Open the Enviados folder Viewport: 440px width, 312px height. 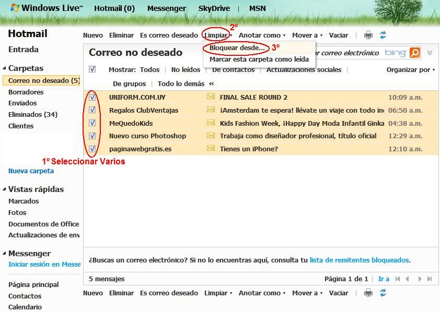(22, 103)
